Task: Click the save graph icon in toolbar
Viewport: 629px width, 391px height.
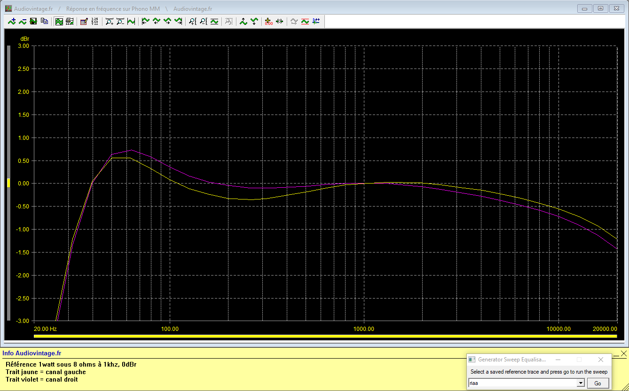Action: pos(33,21)
